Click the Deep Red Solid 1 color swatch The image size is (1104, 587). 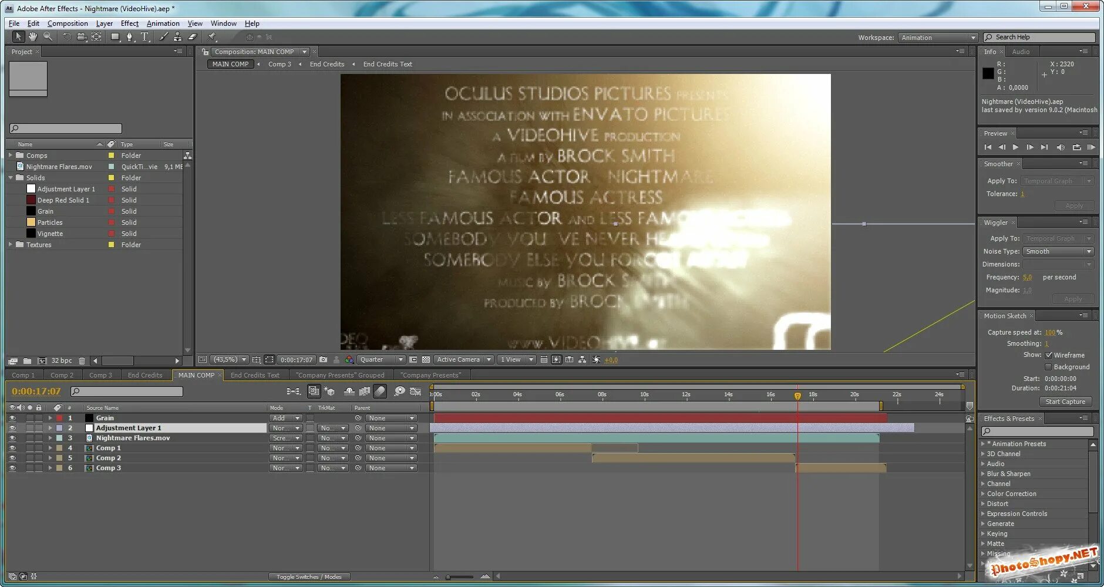31,200
